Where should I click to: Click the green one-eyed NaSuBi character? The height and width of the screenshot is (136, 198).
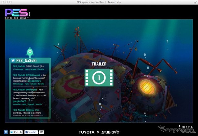pos(30,52)
